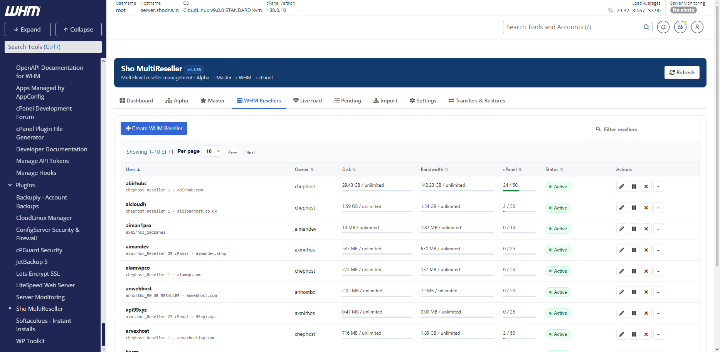720x352 pixels.
Task: Switch to the Master tab
Action: tap(212, 101)
